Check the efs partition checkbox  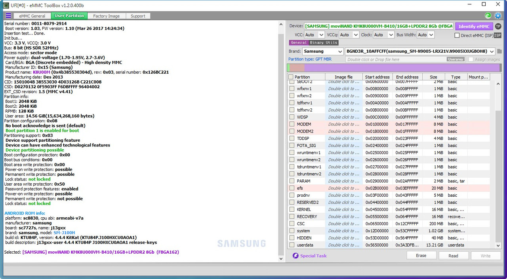pyautogui.click(x=292, y=188)
